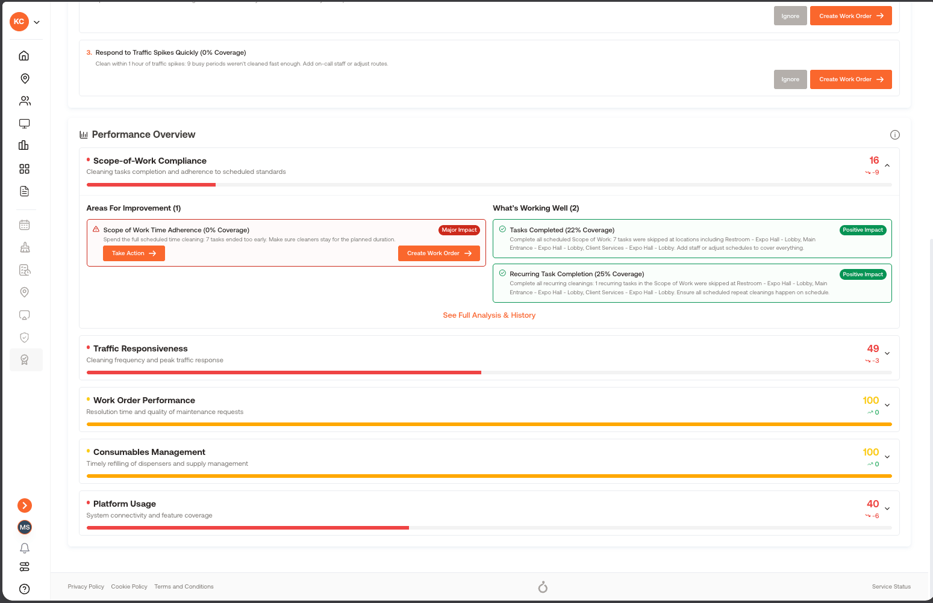Viewport: 933px width, 603px height.
Task: Open the document reports sidebar icon
Action: point(24,191)
